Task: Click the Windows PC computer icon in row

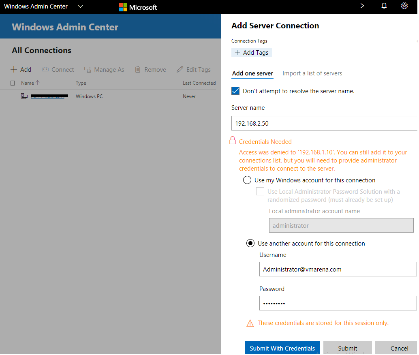Action: (x=24, y=96)
